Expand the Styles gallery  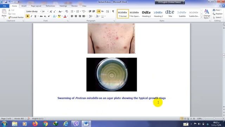201,17
